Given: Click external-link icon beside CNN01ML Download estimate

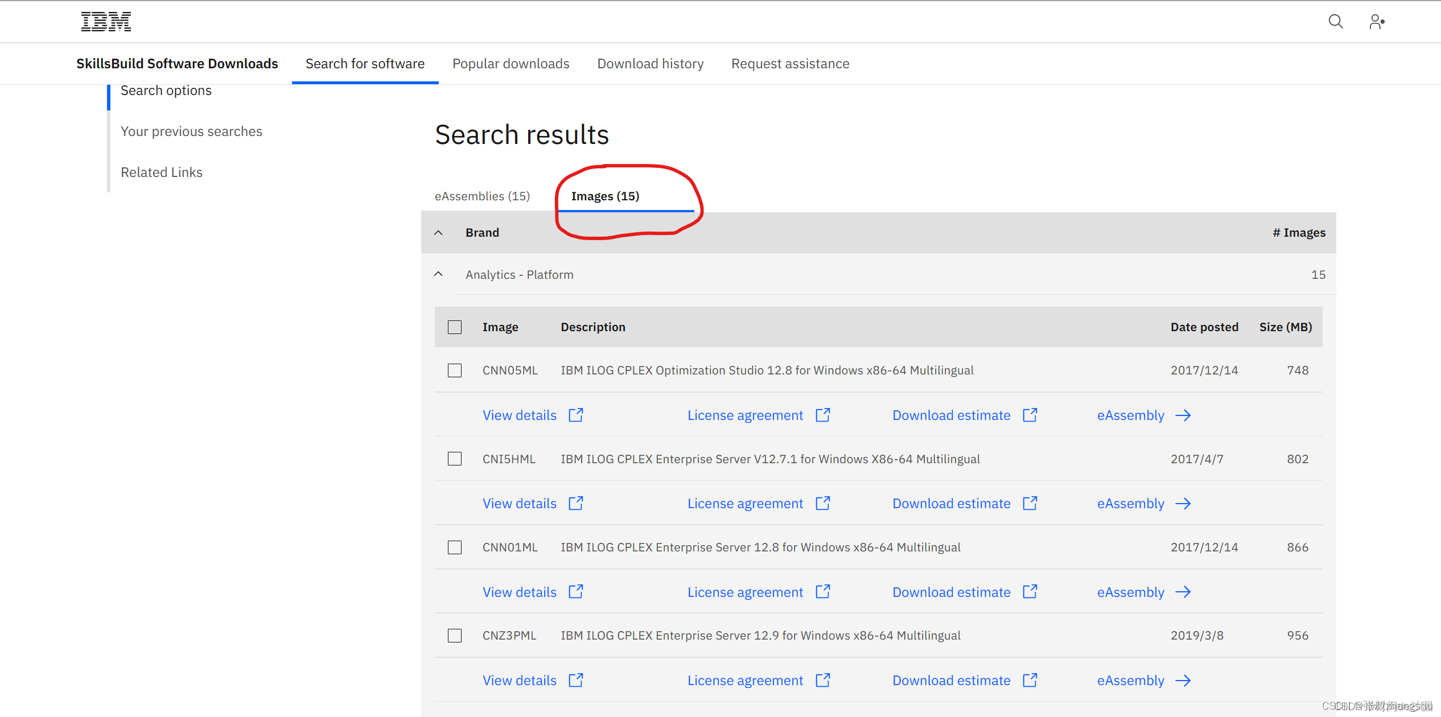Looking at the screenshot, I should [1030, 592].
